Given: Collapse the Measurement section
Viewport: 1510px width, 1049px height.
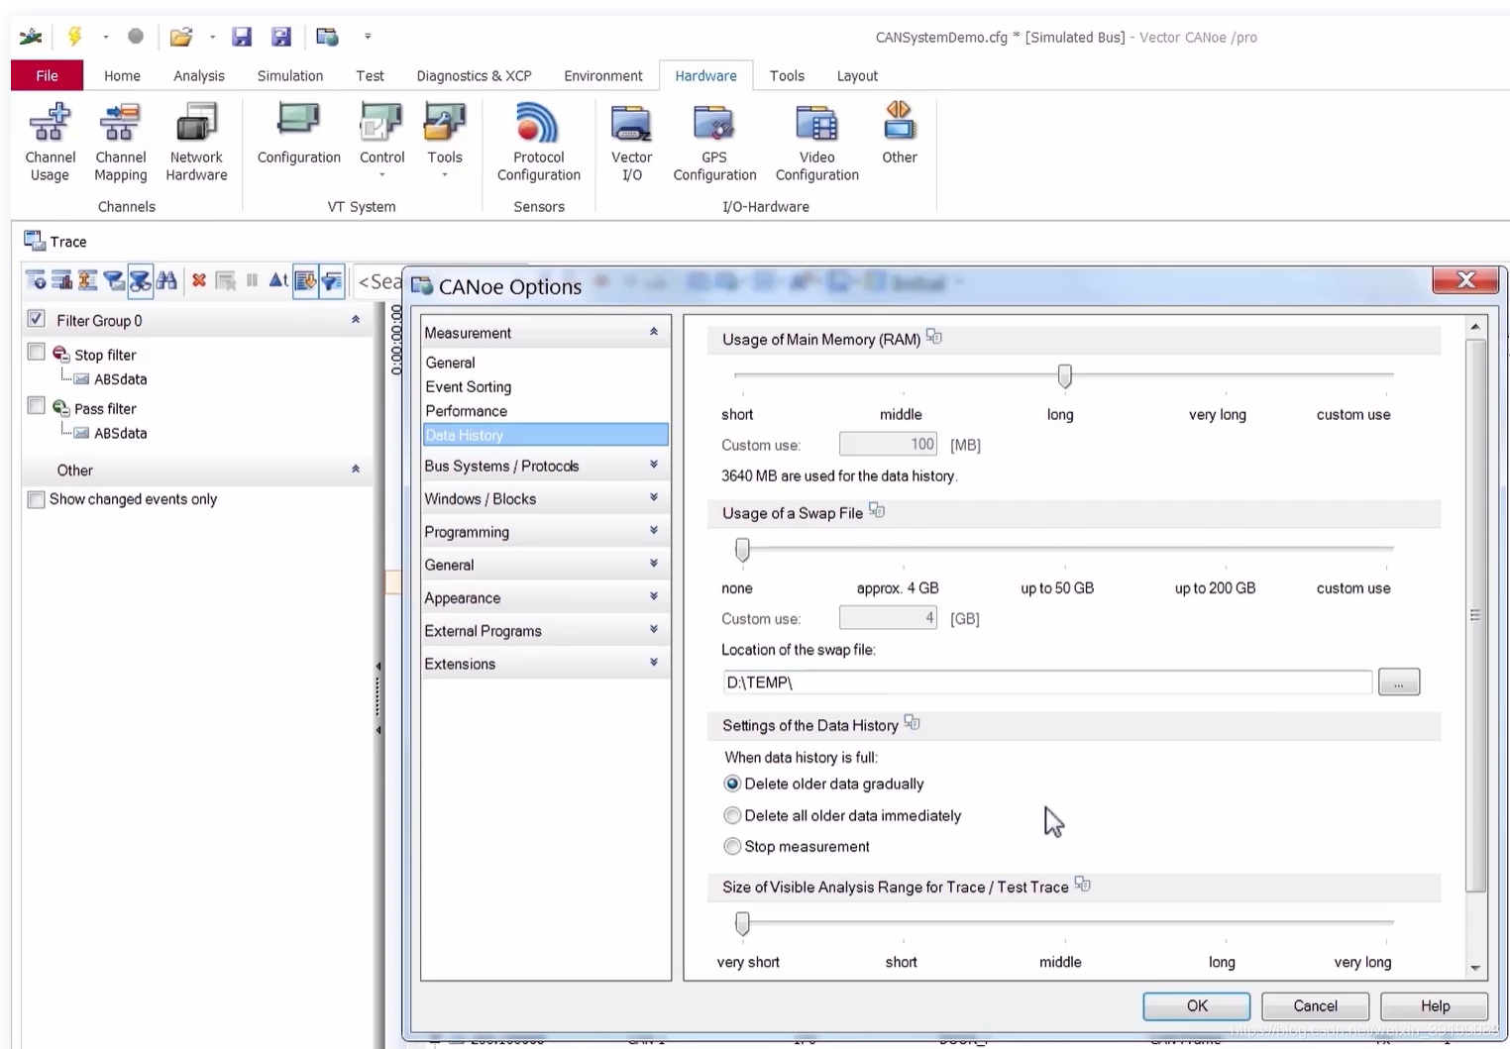Looking at the screenshot, I should tap(653, 332).
